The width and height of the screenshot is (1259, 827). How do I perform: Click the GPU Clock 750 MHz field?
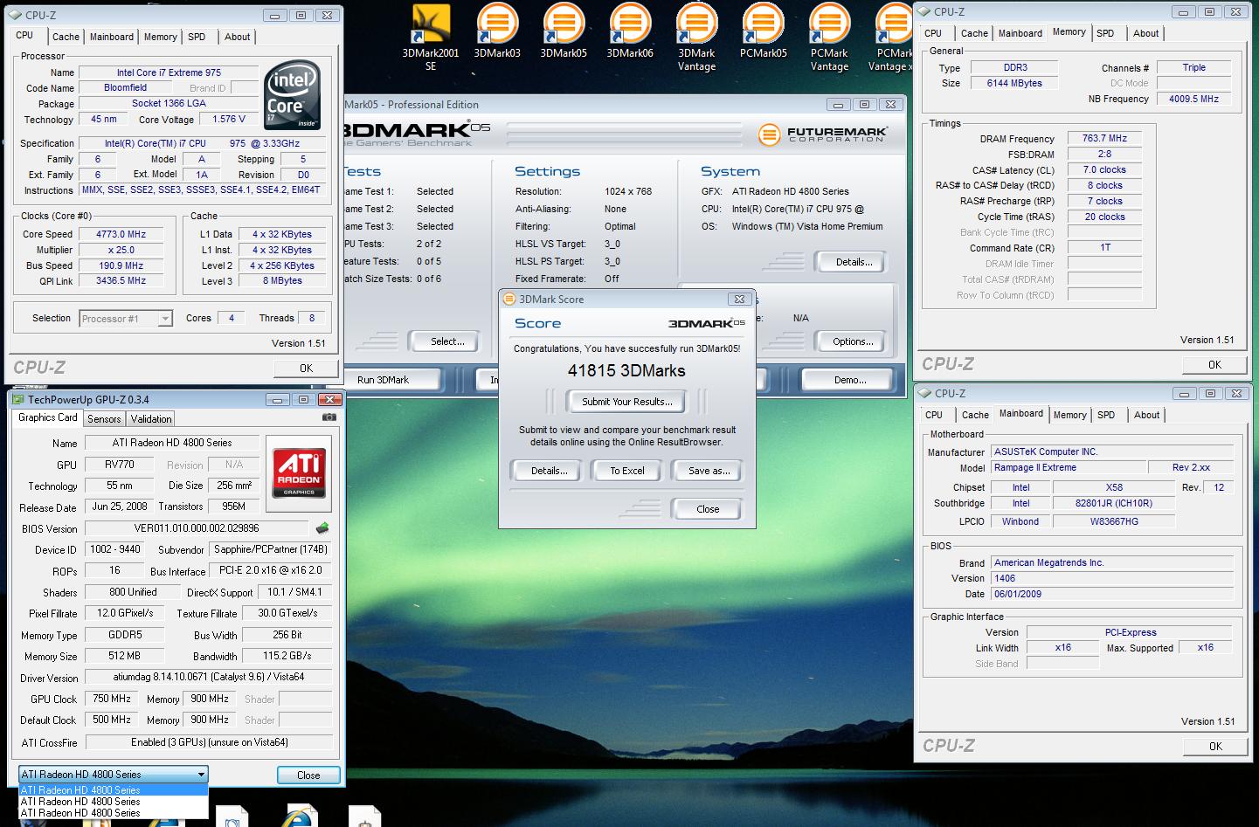[x=112, y=699]
